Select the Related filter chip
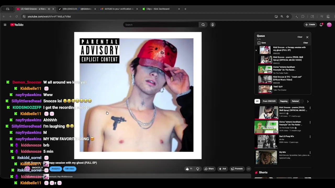The image size is (335, 188). pos(295,101)
